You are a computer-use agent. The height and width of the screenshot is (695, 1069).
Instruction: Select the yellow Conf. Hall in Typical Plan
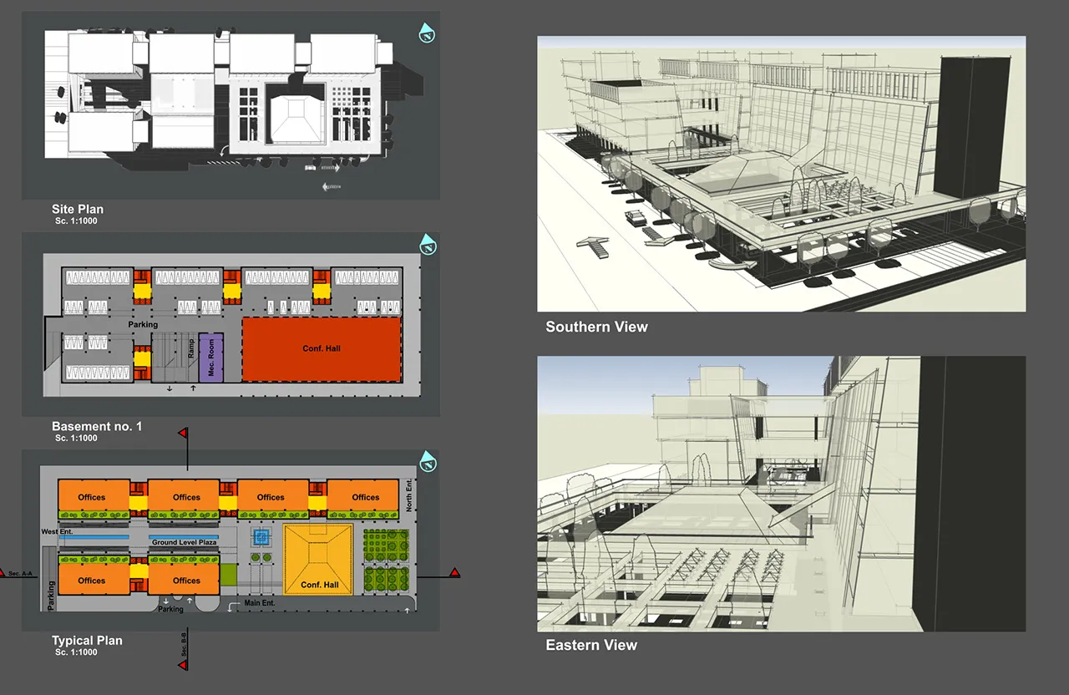tap(318, 559)
